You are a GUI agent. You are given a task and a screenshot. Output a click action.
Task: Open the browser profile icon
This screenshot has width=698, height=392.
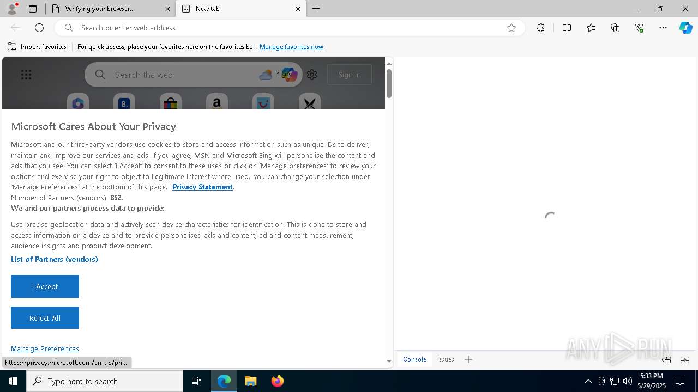tap(11, 9)
